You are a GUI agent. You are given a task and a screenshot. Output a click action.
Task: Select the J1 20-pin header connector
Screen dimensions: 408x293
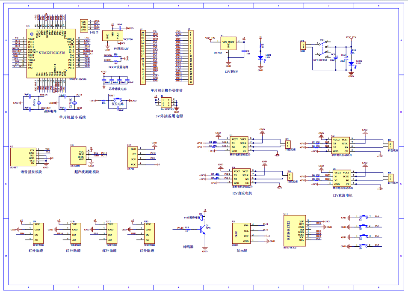pos(190,57)
